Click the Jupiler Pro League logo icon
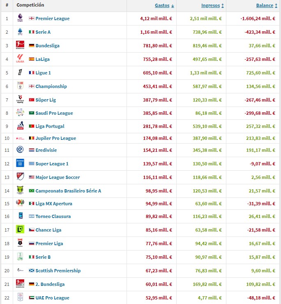The image size is (281, 304). point(20,138)
